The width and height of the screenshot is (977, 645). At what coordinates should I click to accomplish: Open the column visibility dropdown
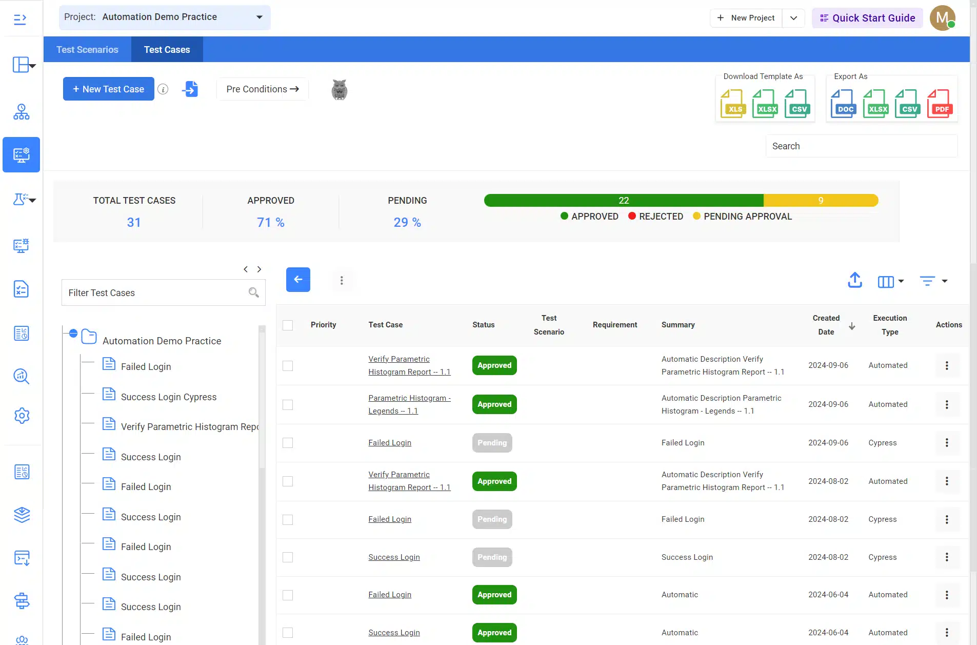pos(890,281)
